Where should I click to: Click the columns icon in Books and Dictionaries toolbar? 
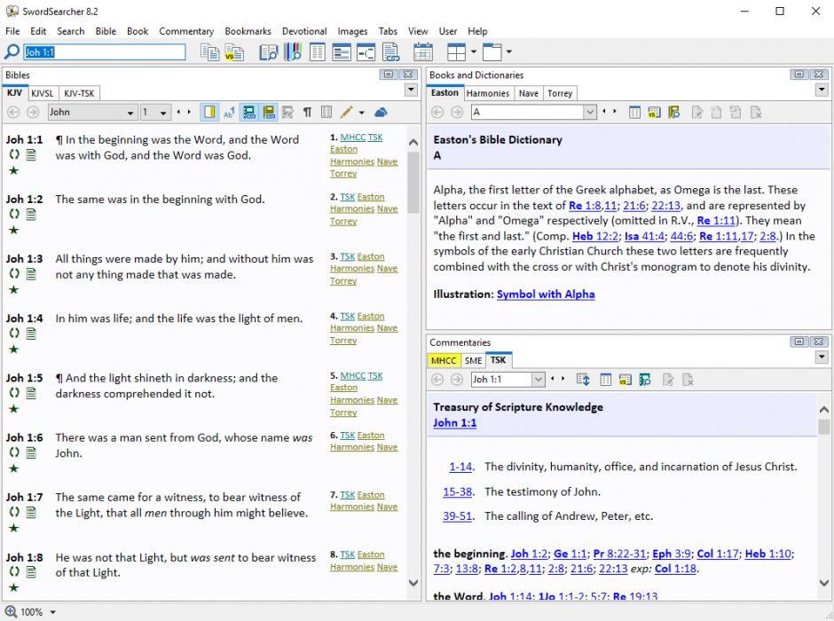coord(634,112)
